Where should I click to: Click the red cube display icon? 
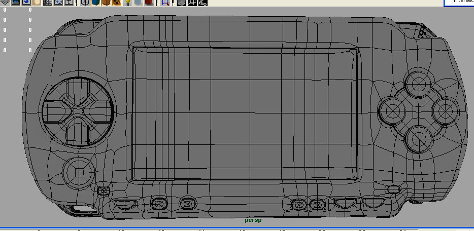pyautogui.click(x=149, y=3)
